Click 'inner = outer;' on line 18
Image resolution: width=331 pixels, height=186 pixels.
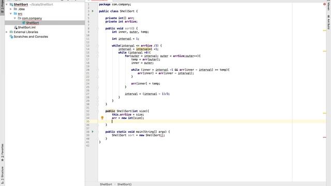(143, 63)
